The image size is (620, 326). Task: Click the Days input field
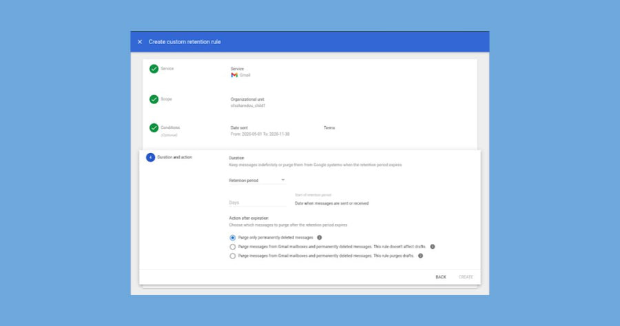tap(258, 203)
